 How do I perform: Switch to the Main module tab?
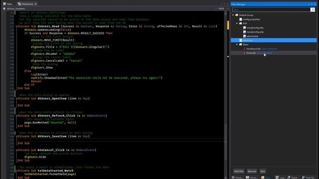7,4
